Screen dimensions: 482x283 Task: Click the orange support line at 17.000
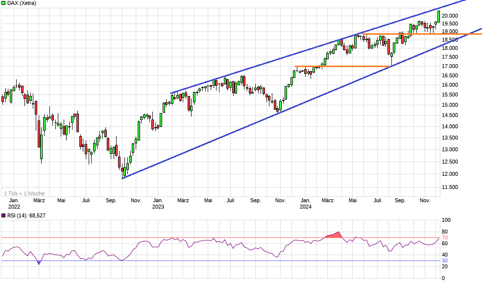pyautogui.click(x=343, y=66)
